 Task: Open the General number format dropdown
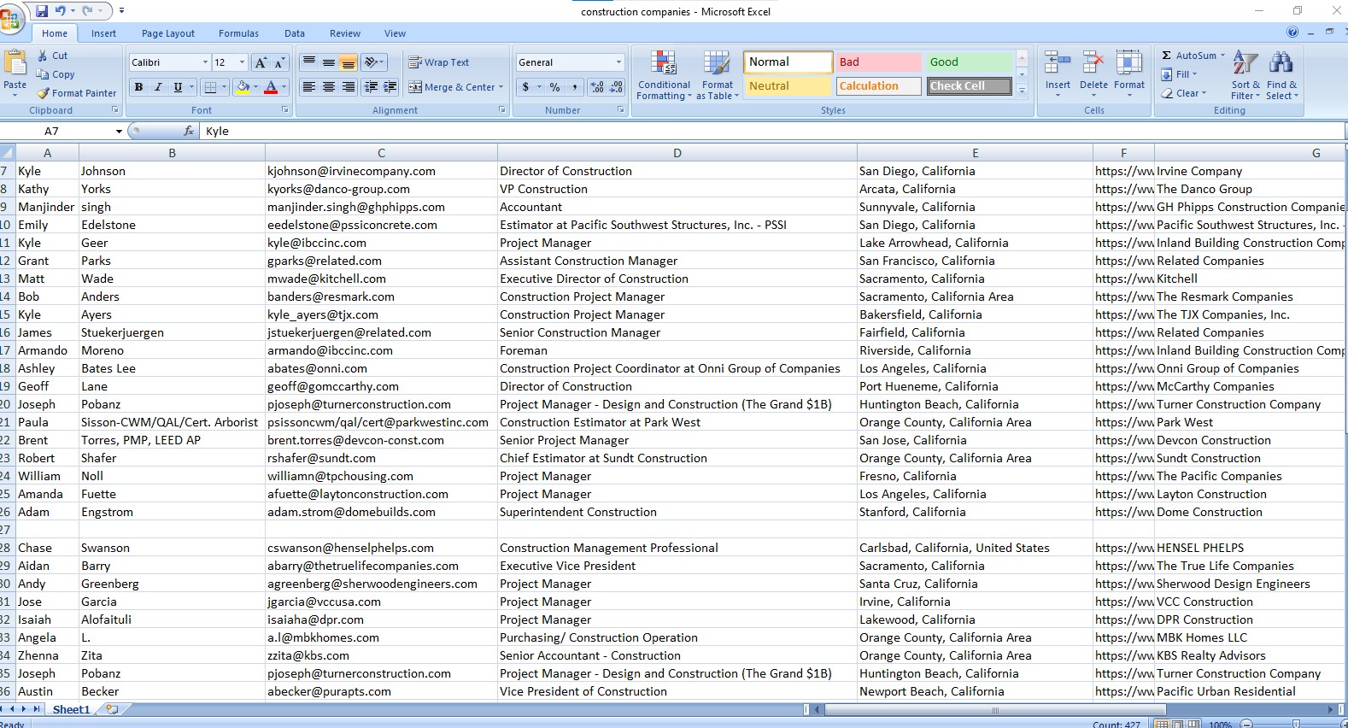click(618, 62)
